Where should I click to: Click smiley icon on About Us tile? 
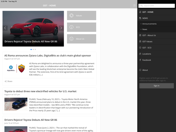71,39
